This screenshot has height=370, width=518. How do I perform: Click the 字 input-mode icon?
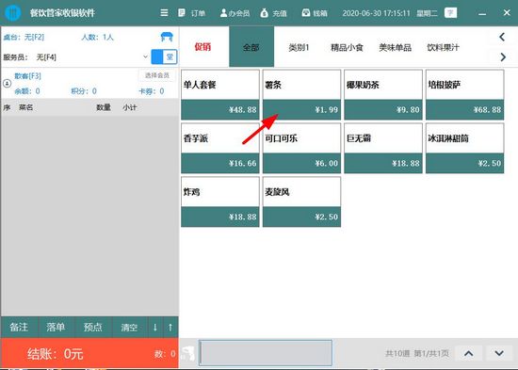click(x=450, y=13)
